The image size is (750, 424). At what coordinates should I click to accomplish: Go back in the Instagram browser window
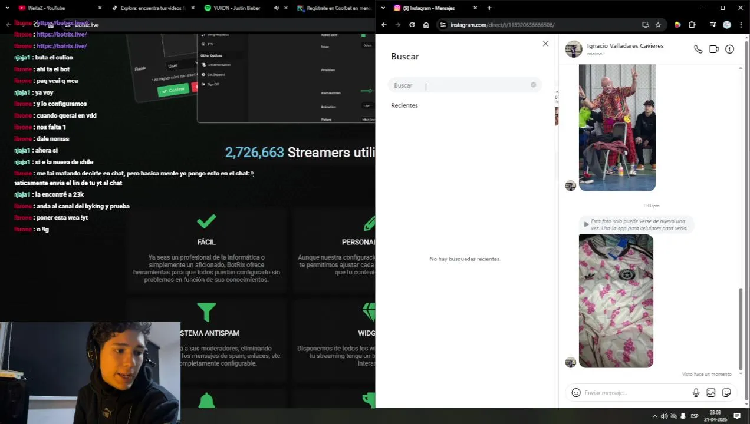click(x=384, y=25)
